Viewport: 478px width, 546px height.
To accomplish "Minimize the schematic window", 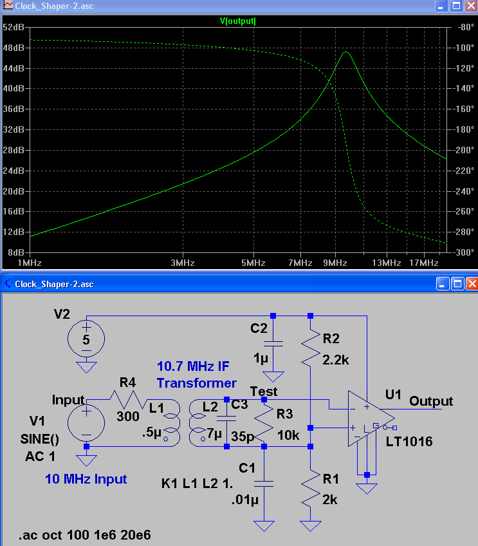I will (x=442, y=284).
